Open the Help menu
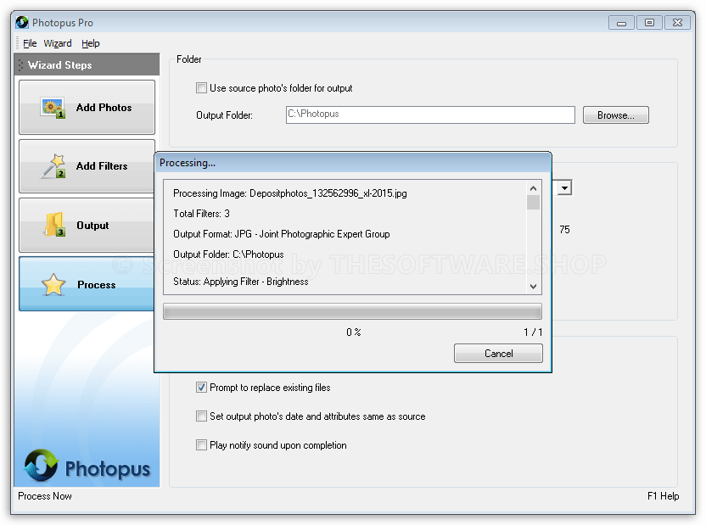The image size is (706, 525). [x=91, y=43]
